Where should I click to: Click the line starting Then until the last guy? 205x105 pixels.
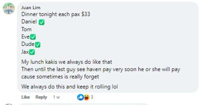click(x=101, y=69)
